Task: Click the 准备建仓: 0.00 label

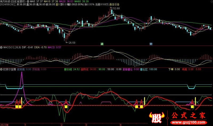Action: [x=131, y=69]
